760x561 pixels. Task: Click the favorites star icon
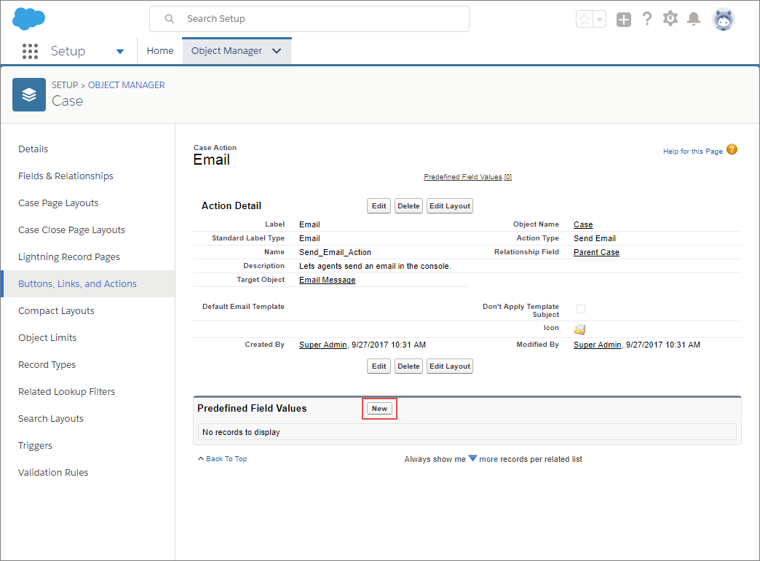pyautogui.click(x=585, y=20)
